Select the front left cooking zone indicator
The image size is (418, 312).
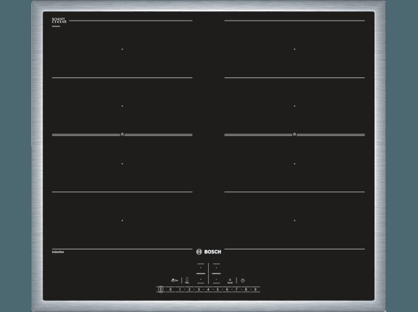200,280
